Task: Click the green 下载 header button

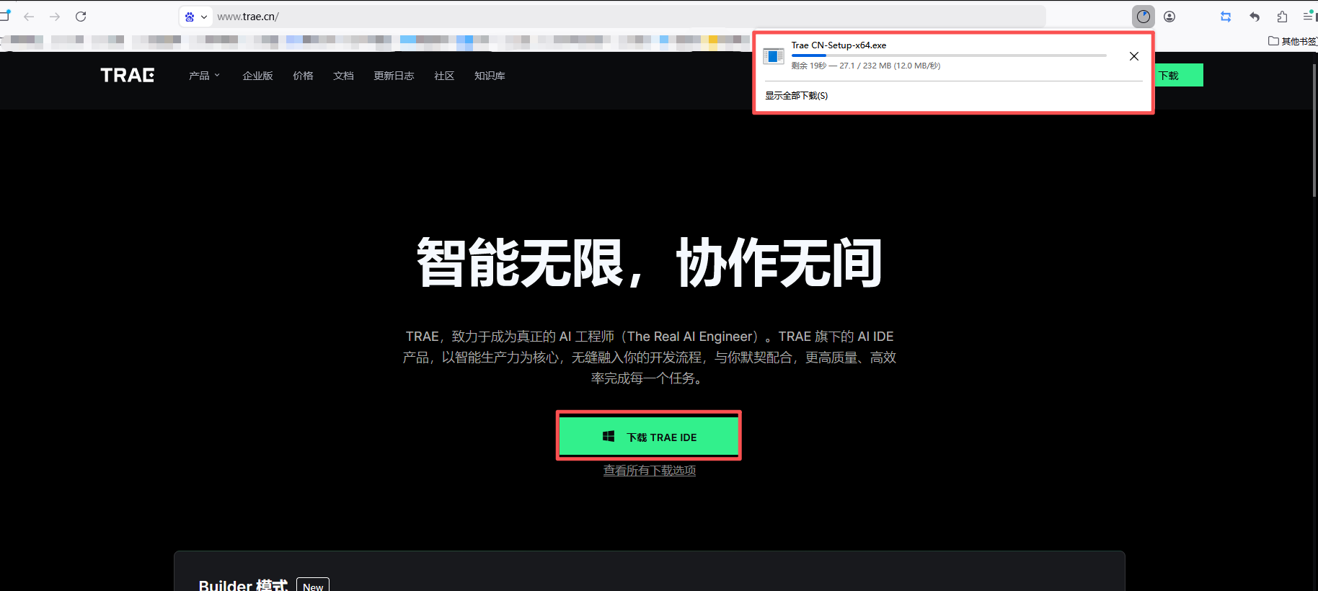Action: coord(1178,75)
